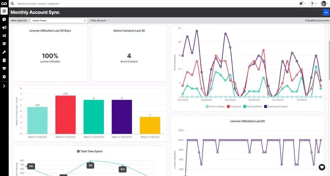Open the shuffle arrows sidebar icon
Image resolution: width=330 pixels, height=176 pixels.
tap(4, 36)
